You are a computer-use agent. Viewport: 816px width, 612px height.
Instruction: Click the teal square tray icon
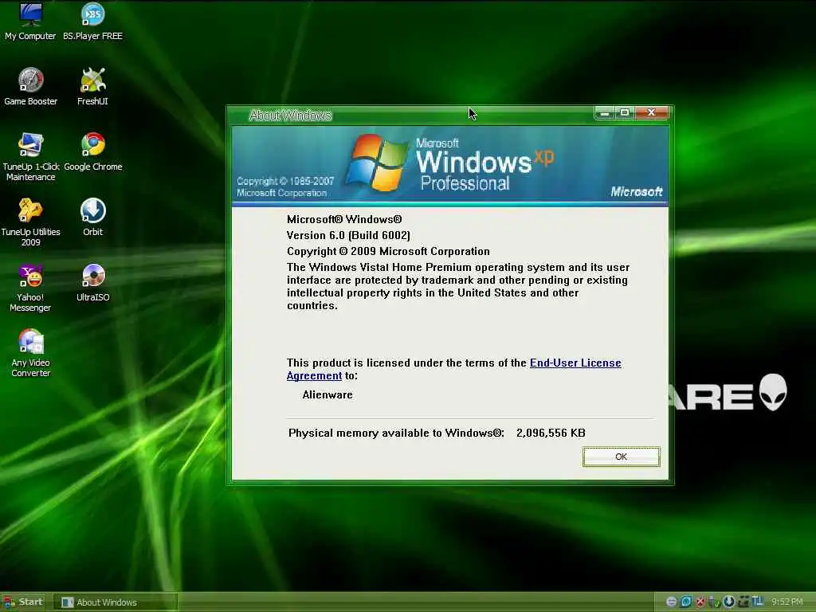click(686, 602)
